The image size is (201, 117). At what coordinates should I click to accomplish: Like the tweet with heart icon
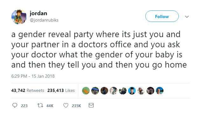(x=66, y=105)
